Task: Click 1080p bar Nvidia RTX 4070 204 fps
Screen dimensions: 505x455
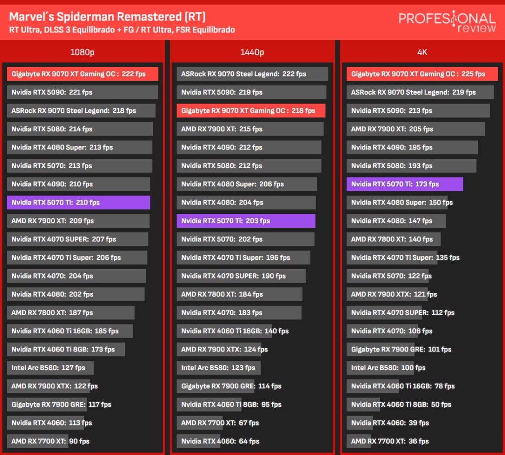Action: pyautogui.click(x=76, y=276)
